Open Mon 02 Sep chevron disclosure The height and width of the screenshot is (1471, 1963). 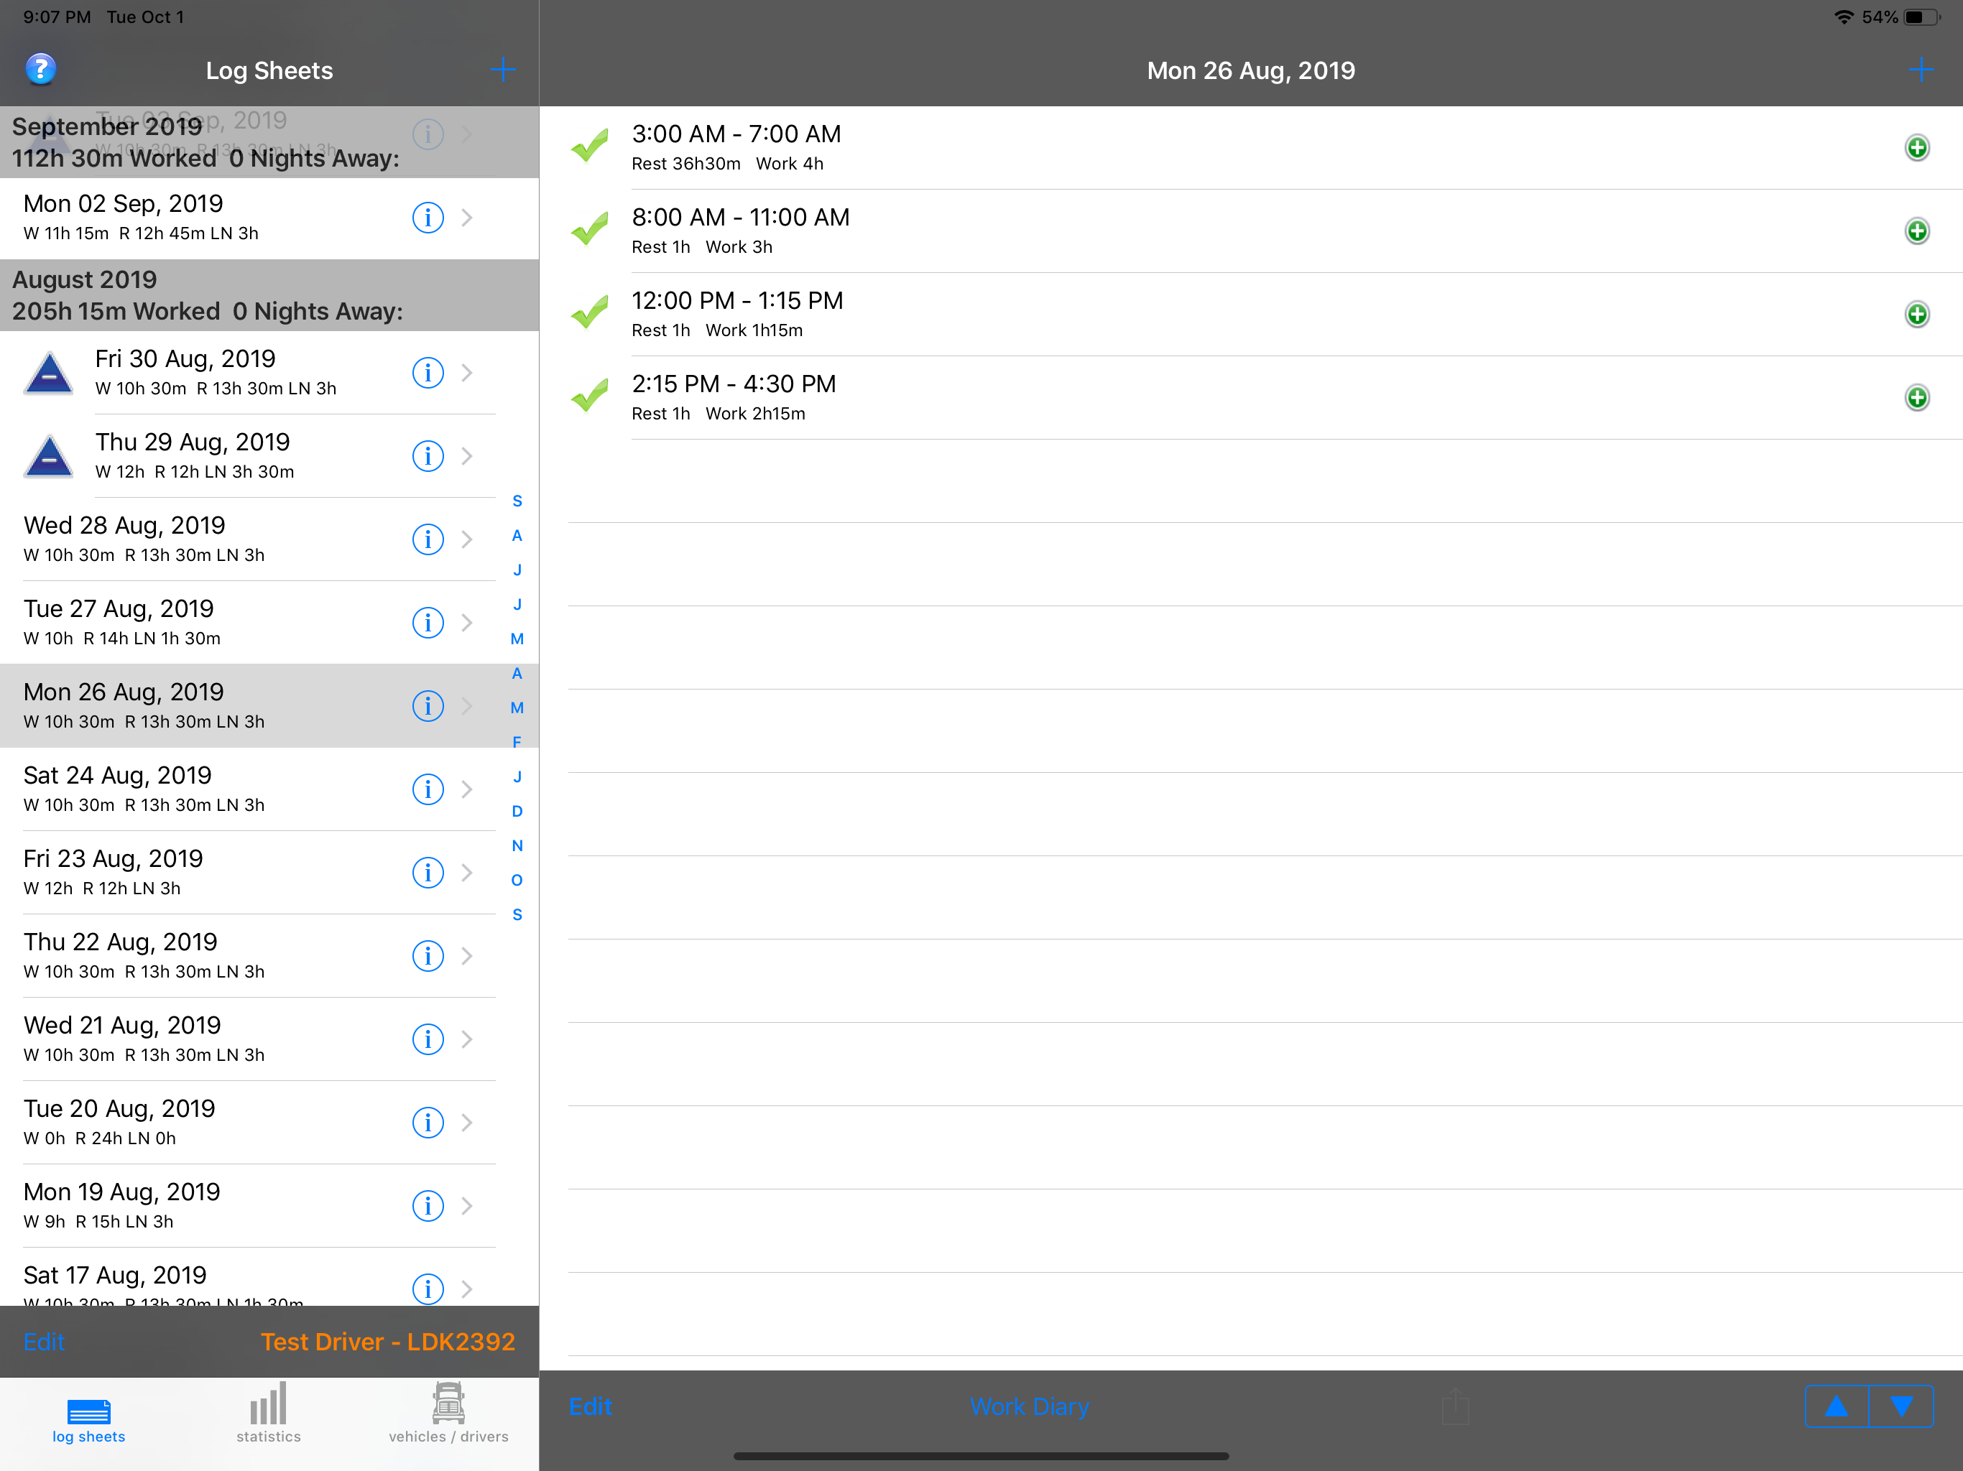(467, 218)
